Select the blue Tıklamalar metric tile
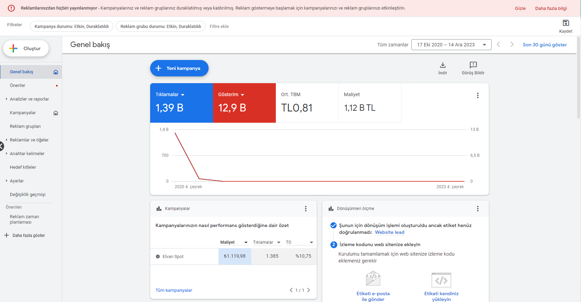The image size is (581, 302). click(182, 103)
